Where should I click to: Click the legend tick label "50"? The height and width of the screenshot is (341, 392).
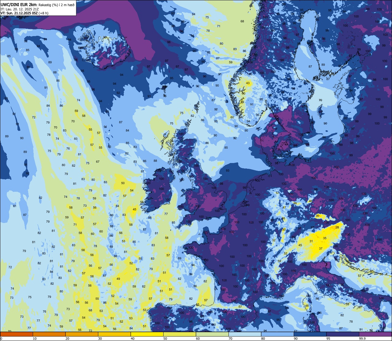165,339
